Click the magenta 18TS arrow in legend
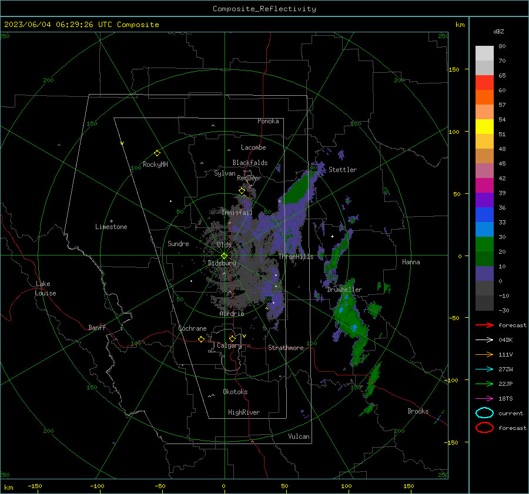This screenshot has width=529, height=494. (484, 399)
